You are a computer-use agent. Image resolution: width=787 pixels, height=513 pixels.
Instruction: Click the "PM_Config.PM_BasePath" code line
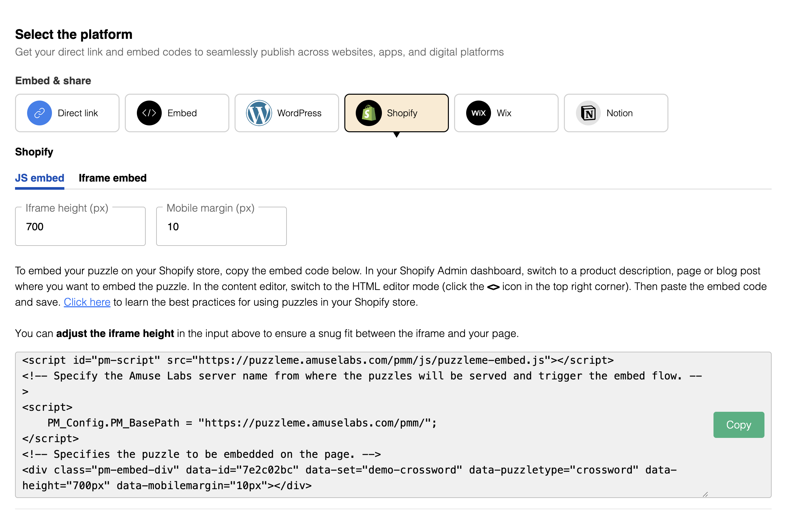pyautogui.click(x=242, y=423)
